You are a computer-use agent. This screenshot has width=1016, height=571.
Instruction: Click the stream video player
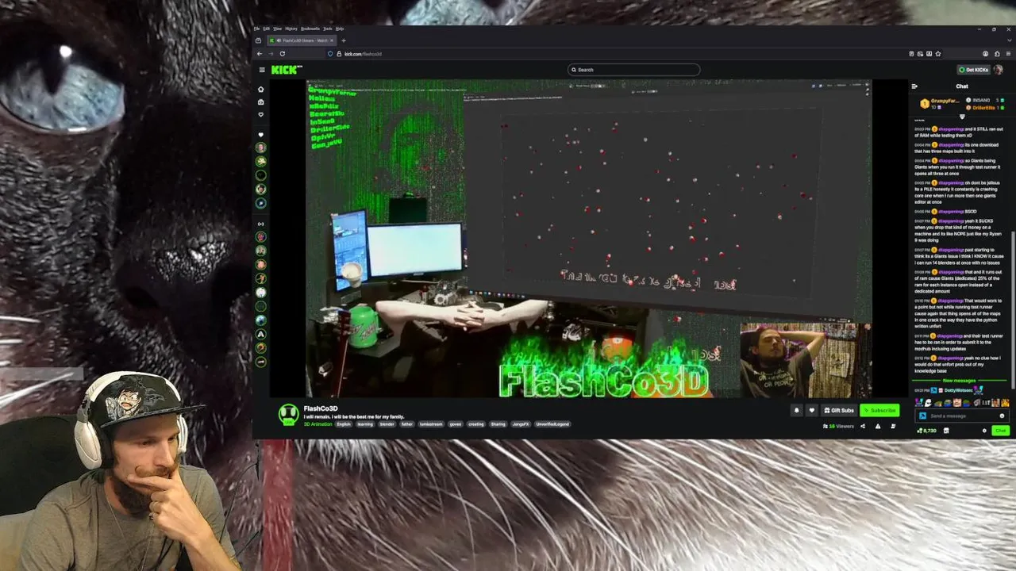pos(589,238)
